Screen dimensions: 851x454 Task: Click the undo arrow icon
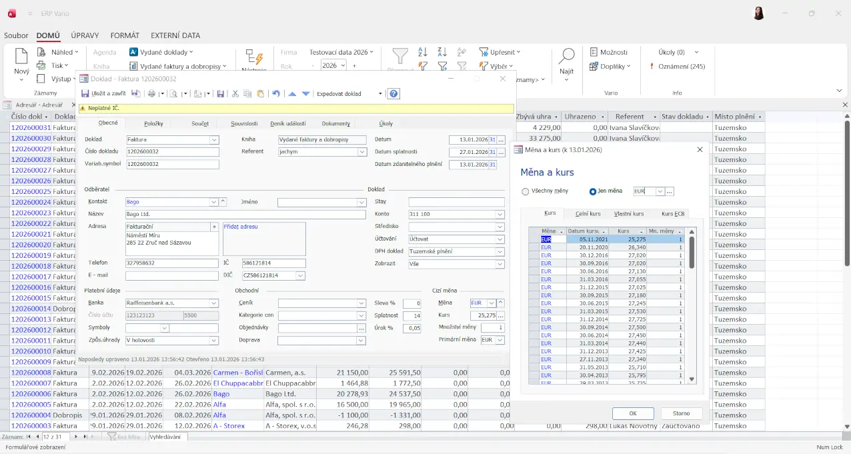click(276, 94)
